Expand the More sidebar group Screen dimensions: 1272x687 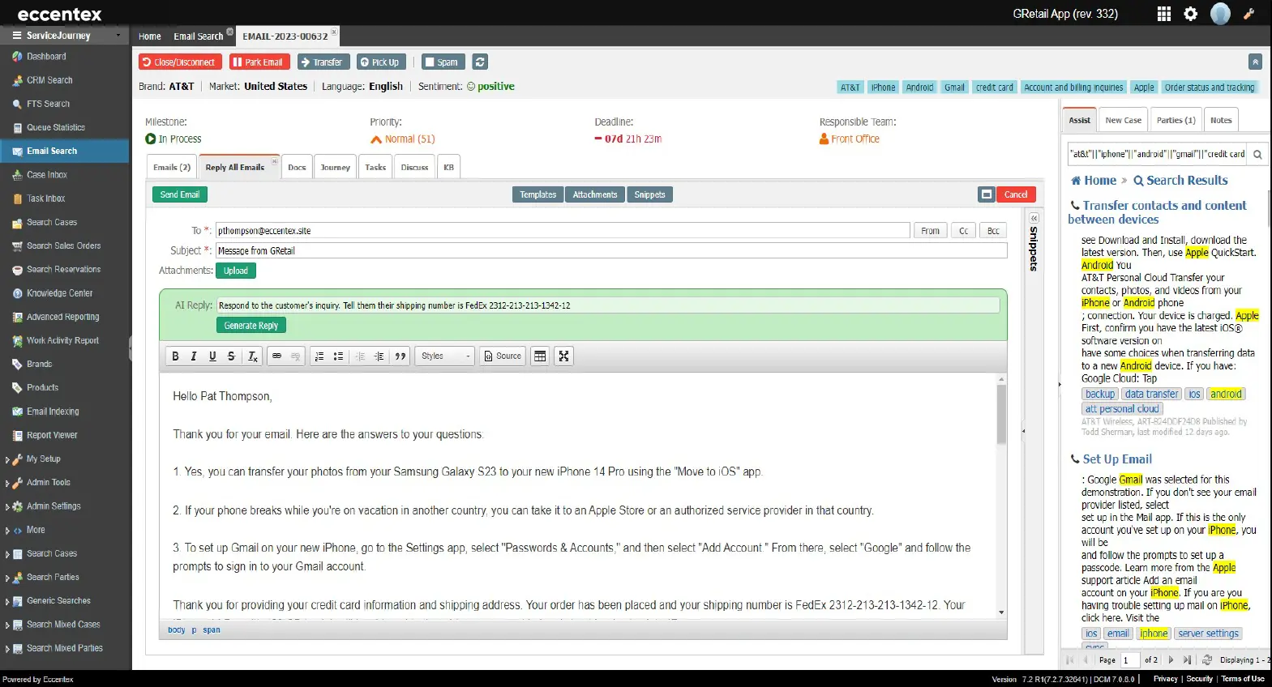(7, 531)
